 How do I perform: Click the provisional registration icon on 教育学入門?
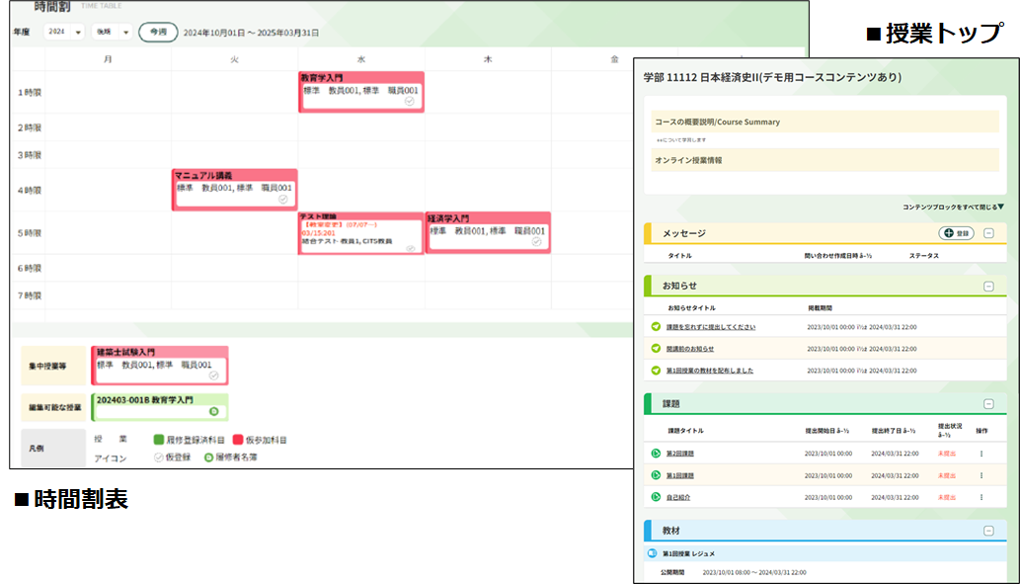(x=410, y=102)
